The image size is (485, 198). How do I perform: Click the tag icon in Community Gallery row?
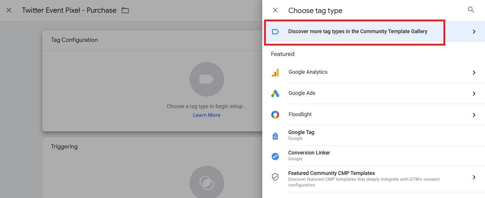275,32
